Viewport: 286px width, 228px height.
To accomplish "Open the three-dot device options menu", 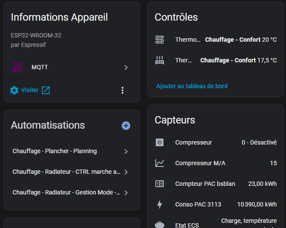I will click(x=123, y=90).
